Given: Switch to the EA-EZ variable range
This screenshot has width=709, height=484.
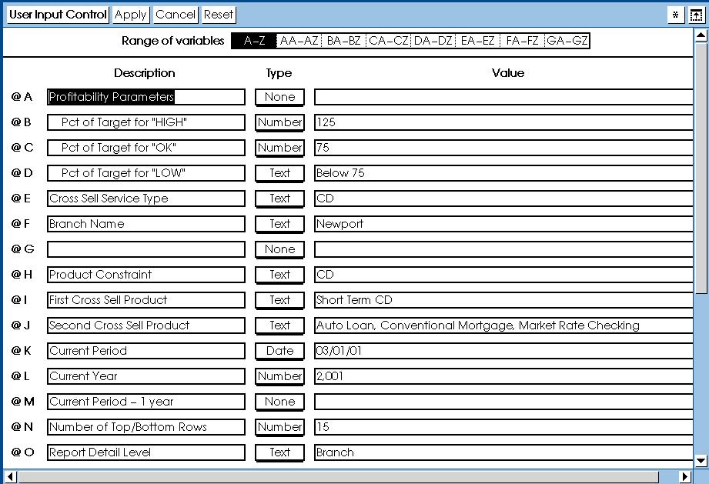Looking at the screenshot, I should pos(478,41).
